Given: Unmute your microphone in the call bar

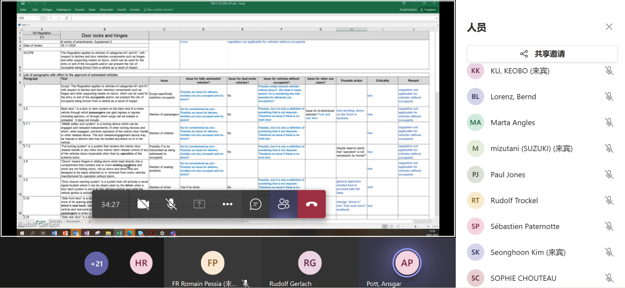Looking at the screenshot, I should point(171,204).
